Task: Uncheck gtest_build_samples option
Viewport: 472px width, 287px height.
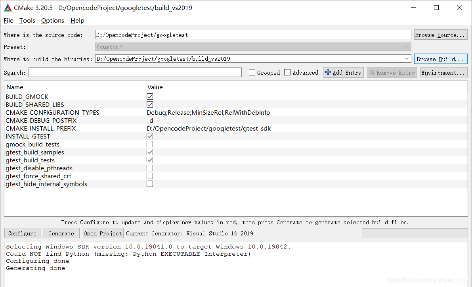Action: [x=150, y=152]
